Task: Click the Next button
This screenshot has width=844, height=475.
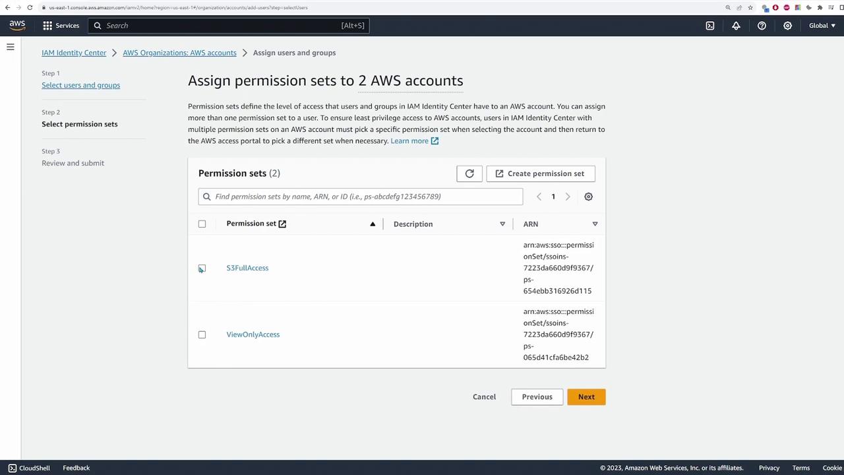Action: coord(586,396)
